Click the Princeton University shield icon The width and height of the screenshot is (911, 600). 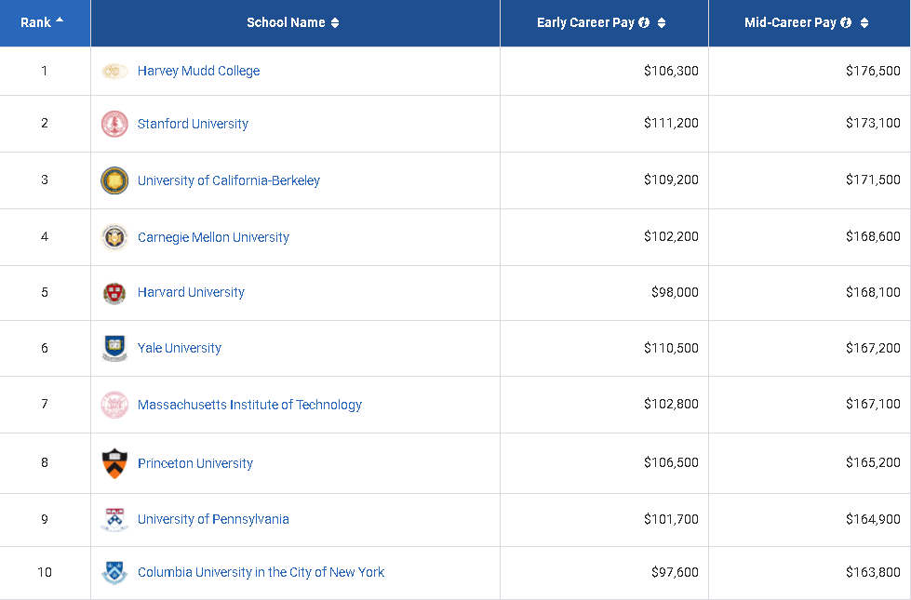(114, 463)
